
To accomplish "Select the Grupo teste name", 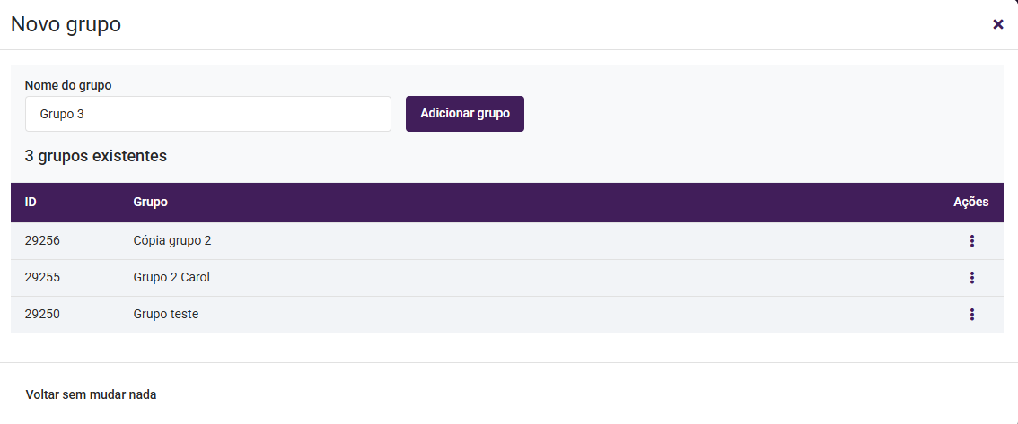I will click(166, 315).
